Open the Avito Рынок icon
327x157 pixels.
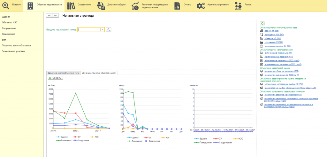point(238,6)
